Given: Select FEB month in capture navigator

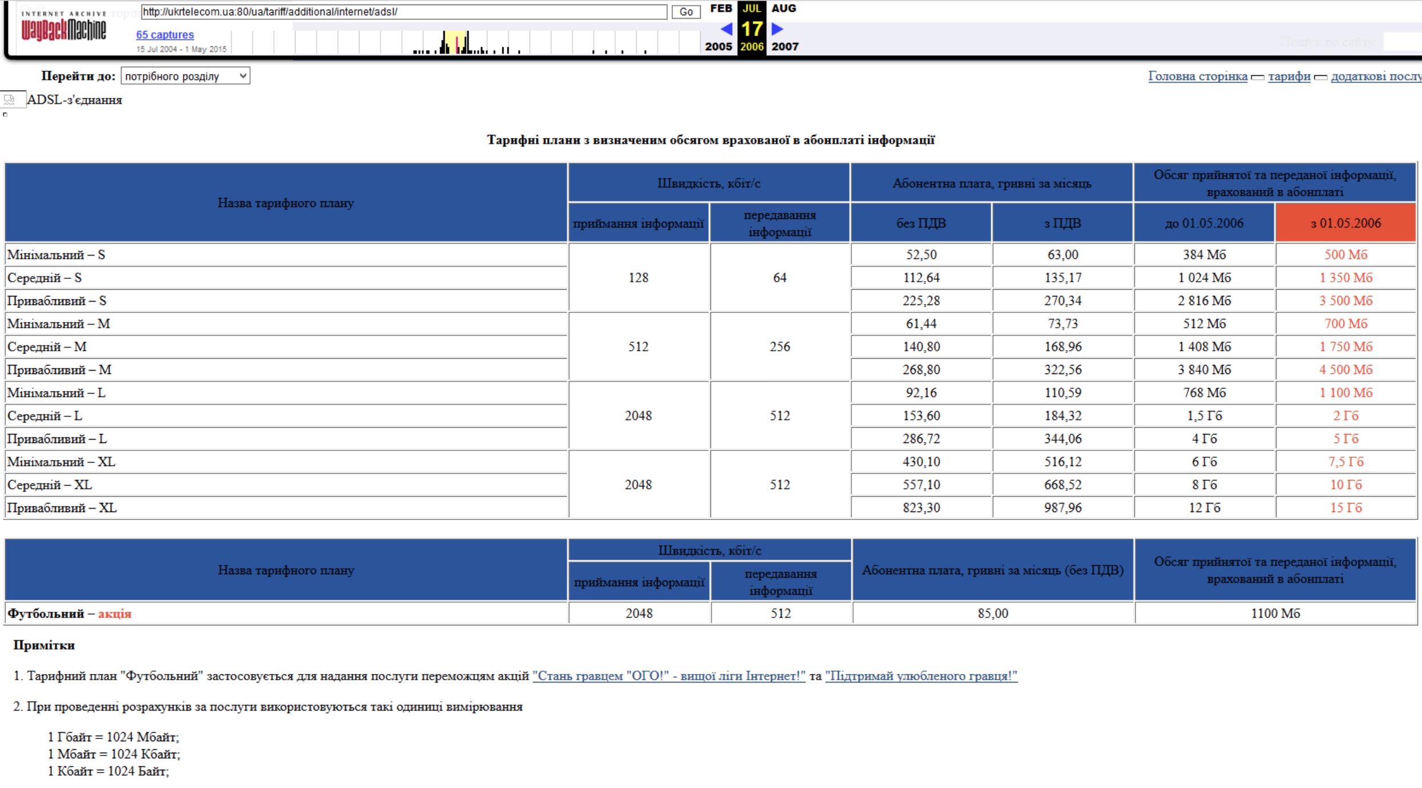Looking at the screenshot, I should 720,9.
